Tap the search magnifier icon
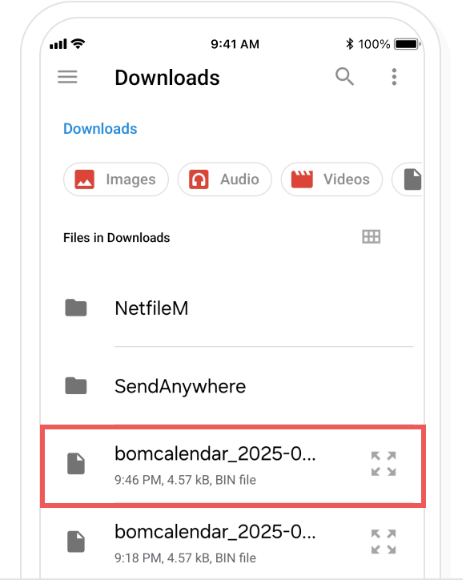474x580 pixels. coord(344,77)
